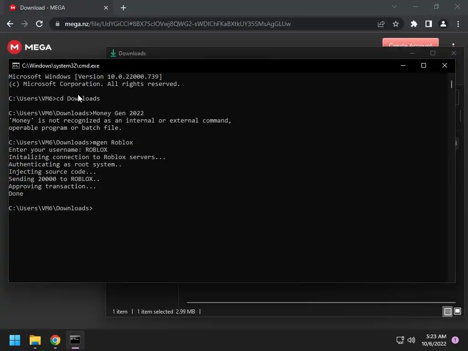This screenshot has height=351, width=468.
Task: Open the clock showing 5:23 AM
Action: 434,340
